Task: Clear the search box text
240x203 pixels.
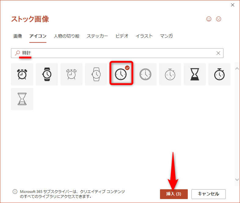Action: 218,53
